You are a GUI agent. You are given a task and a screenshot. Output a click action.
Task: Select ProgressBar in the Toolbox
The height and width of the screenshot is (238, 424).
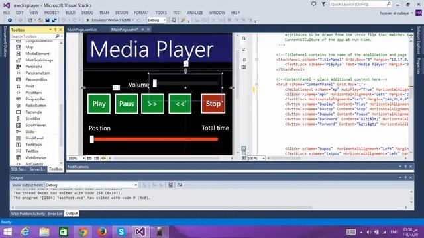pyautogui.click(x=35, y=99)
